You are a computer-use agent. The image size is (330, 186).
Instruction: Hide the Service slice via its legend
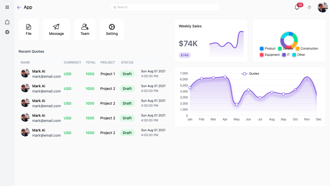pos(286,49)
